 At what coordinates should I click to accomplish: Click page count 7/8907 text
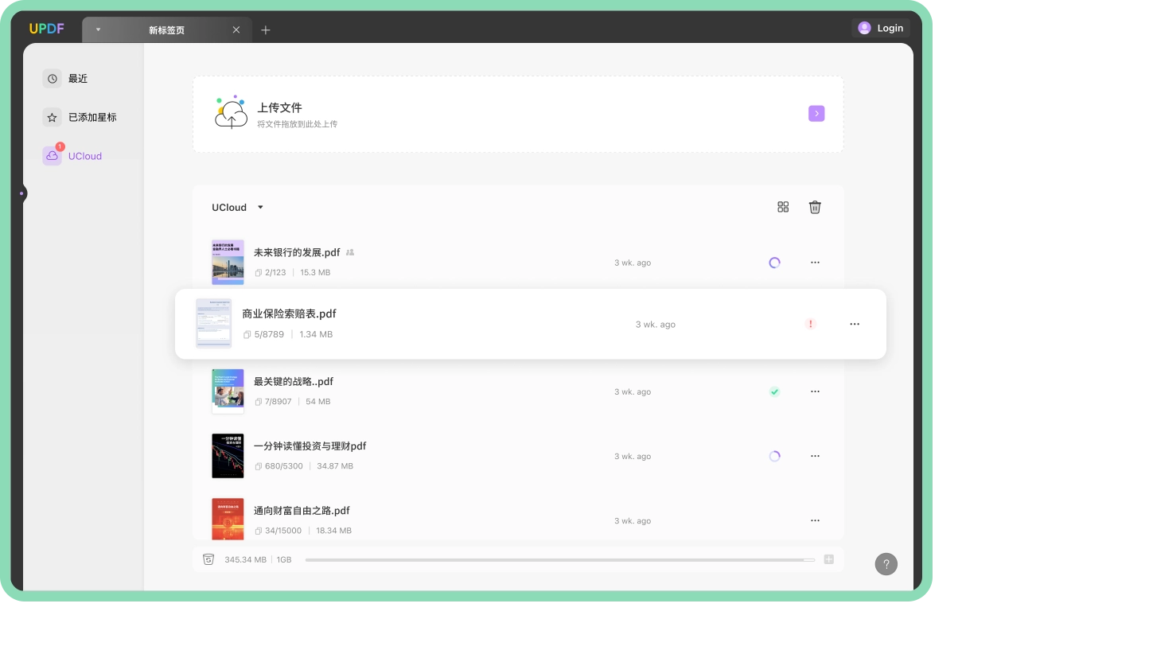click(278, 402)
